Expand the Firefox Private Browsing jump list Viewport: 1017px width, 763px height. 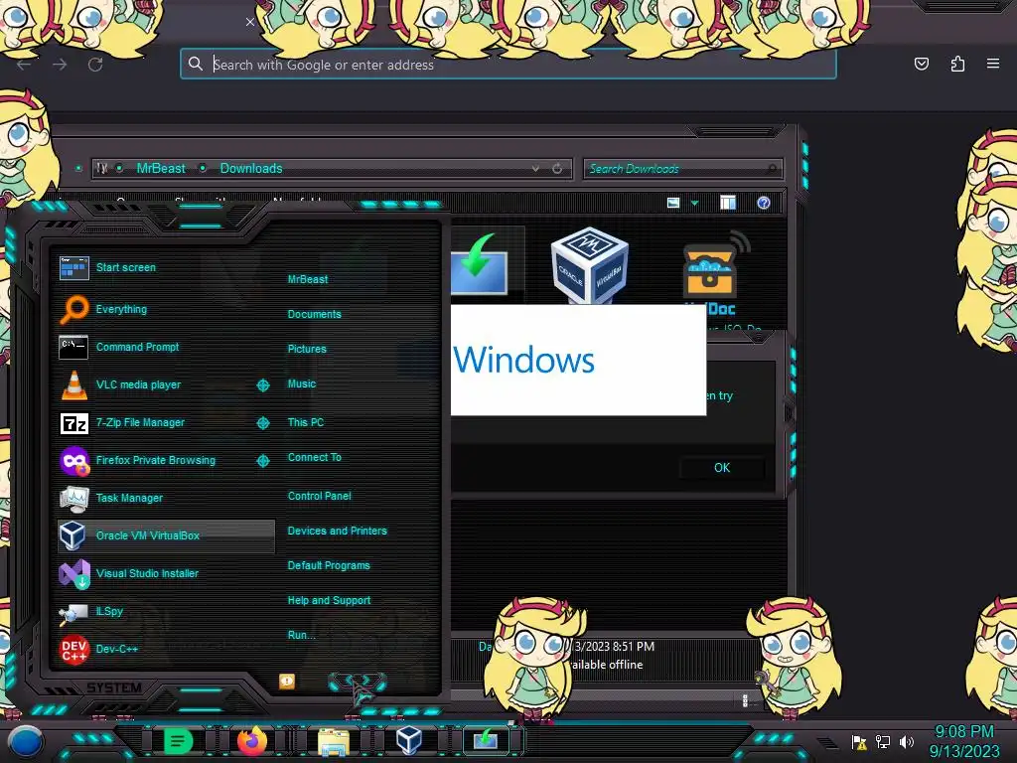pos(262,461)
